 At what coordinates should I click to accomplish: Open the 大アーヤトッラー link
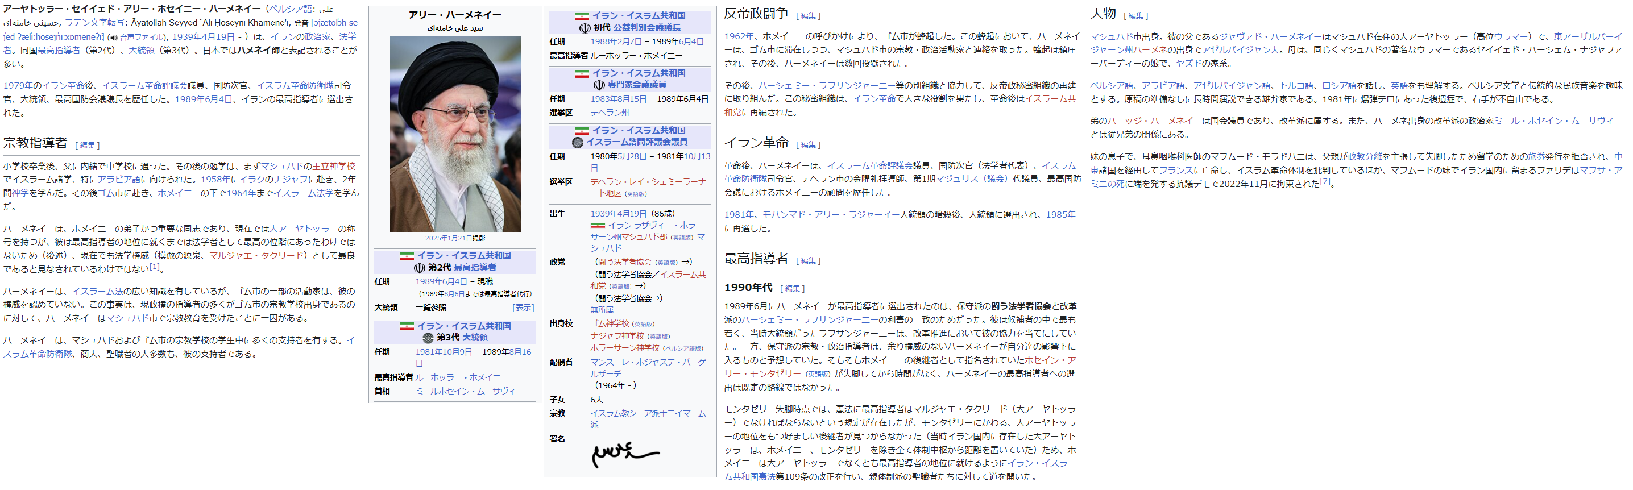pyautogui.click(x=304, y=229)
